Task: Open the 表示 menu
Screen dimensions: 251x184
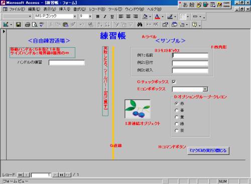Action: [x=50, y=9]
